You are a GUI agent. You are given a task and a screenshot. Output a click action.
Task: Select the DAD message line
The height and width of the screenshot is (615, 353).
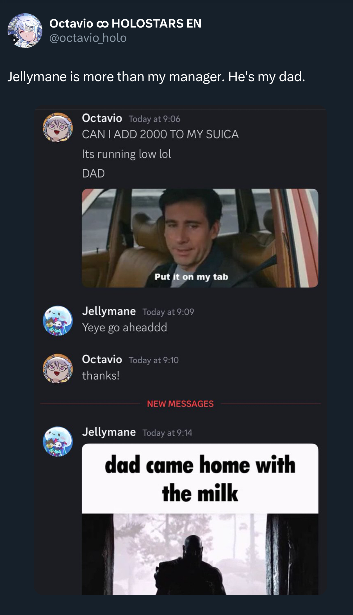point(93,173)
